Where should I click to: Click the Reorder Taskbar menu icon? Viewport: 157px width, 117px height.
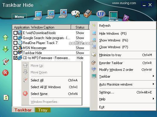tap(94, 63)
